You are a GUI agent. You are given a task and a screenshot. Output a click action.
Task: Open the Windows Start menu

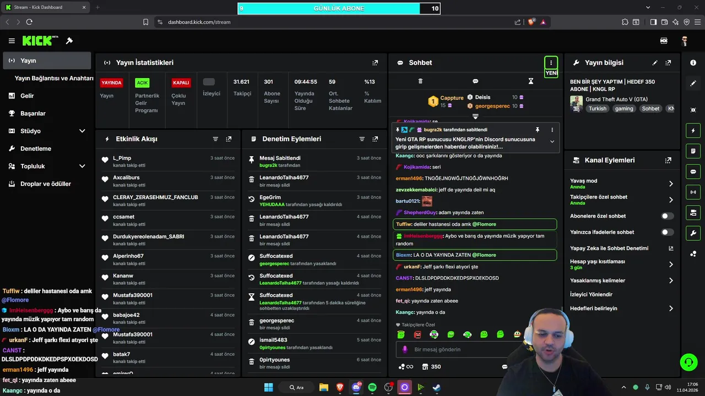tap(268, 387)
